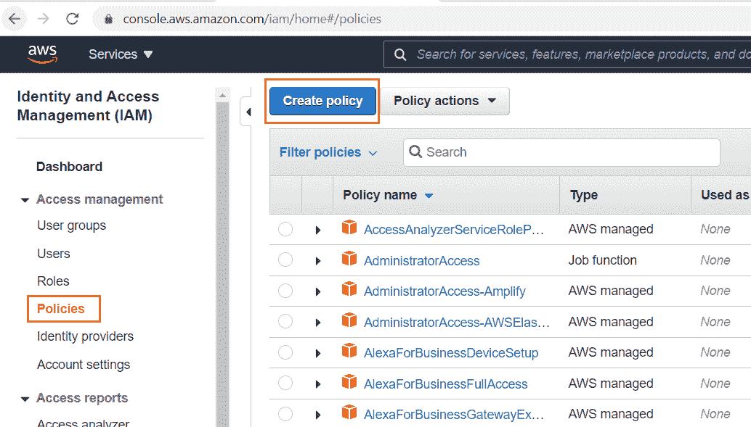Go forward in browser history
This screenshot has height=427, width=751.
click(43, 19)
